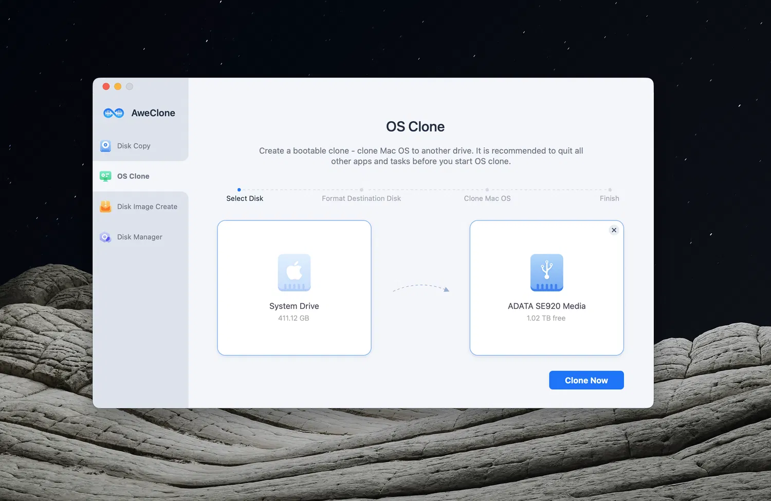Viewport: 771px width, 501px height.
Task: Select the ADATA SE920 USB drive icon
Action: [547, 272]
